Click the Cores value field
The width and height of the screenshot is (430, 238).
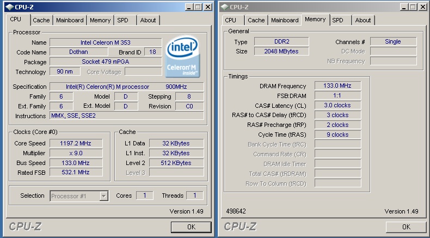(145, 196)
